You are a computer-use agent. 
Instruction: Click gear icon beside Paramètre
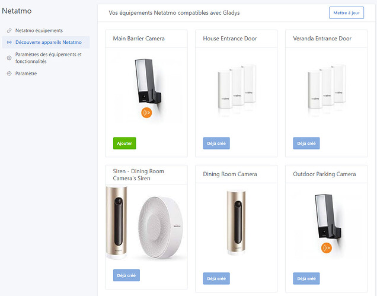(9, 74)
